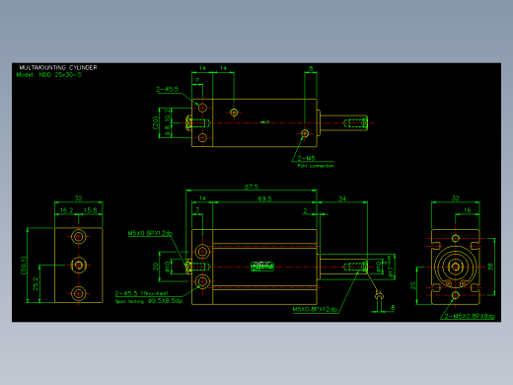
Task: Select the "34" rod extension dimension
Action: click(x=342, y=198)
